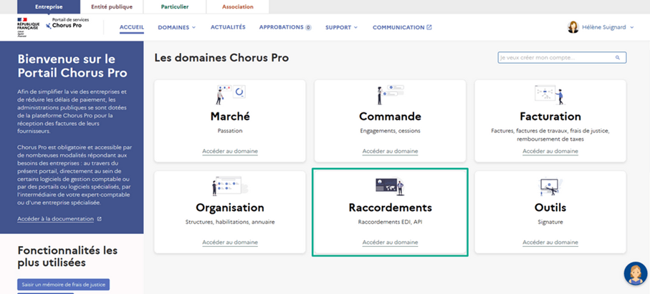Click the Raccordements domain illustration
The image size is (650, 294).
click(x=390, y=186)
